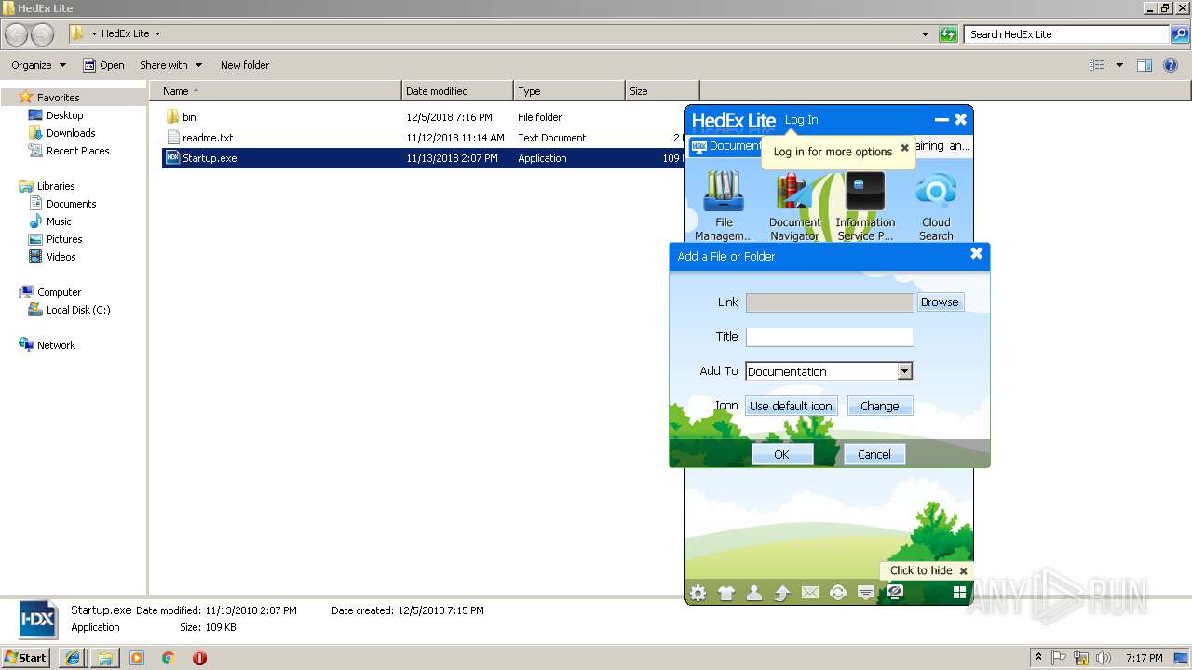The width and height of the screenshot is (1192, 670).
Task: Click the Title input field
Action: [x=830, y=337]
